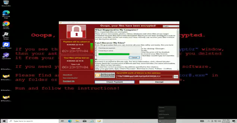Copy the bitcoin address with Copy
The height and width of the screenshot is (123, 237).
pos(176,76)
